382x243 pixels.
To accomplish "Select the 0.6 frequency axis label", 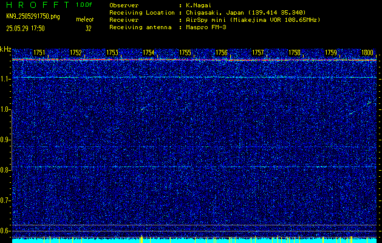I will click(5, 231).
